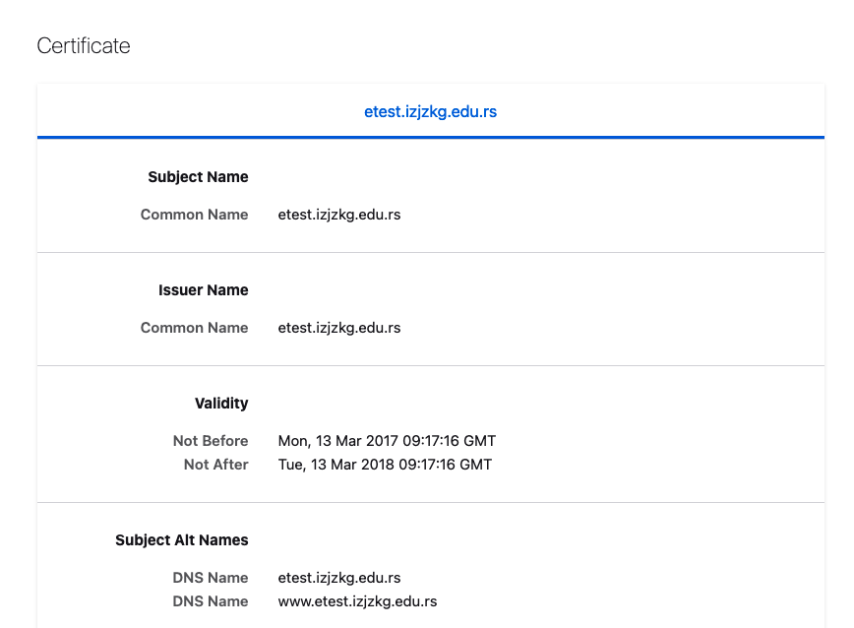Click the etest.izjzkg.edu.rs DNS Name value

pyautogui.click(x=338, y=578)
